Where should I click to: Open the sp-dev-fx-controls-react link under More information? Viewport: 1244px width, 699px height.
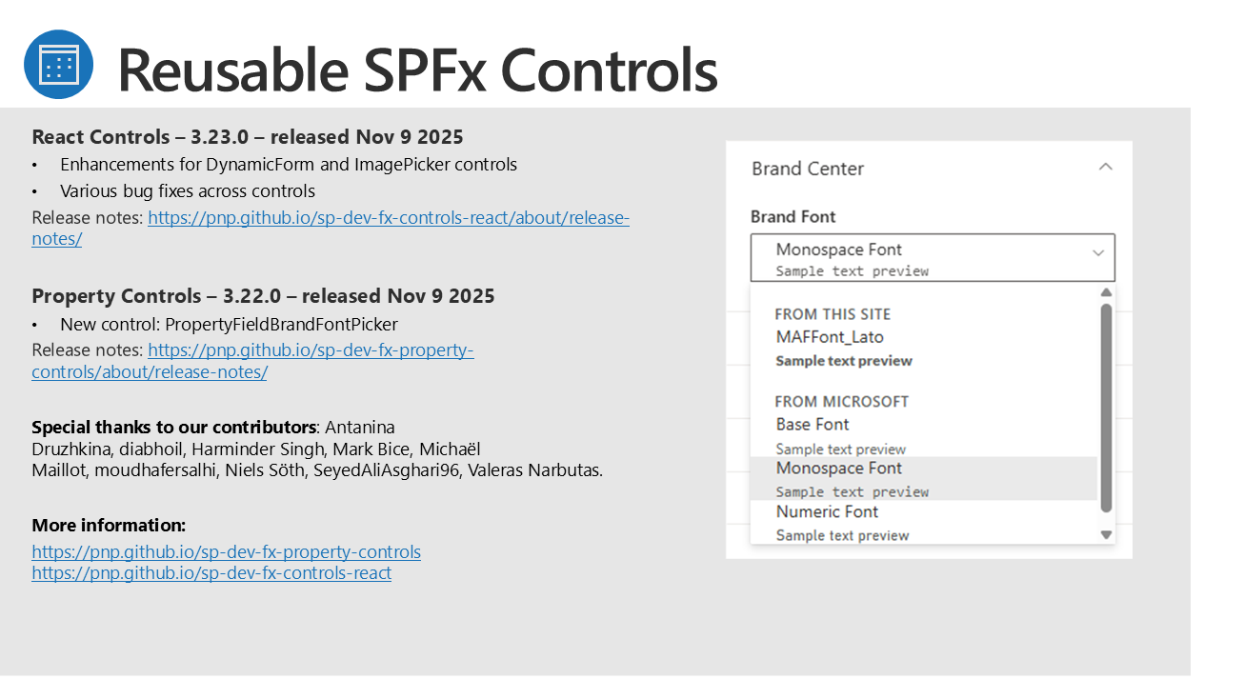click(x=211, y=573)
